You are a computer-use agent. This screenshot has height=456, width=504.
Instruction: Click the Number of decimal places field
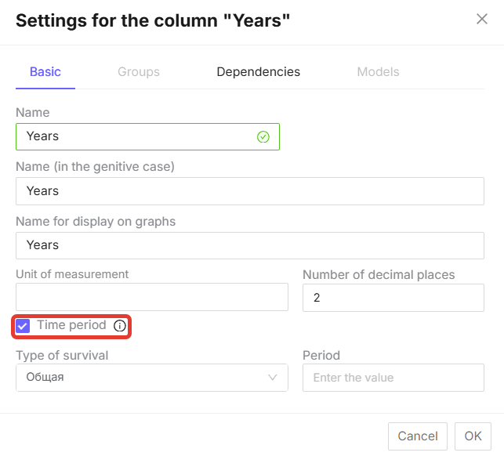[x=393, y=298]
